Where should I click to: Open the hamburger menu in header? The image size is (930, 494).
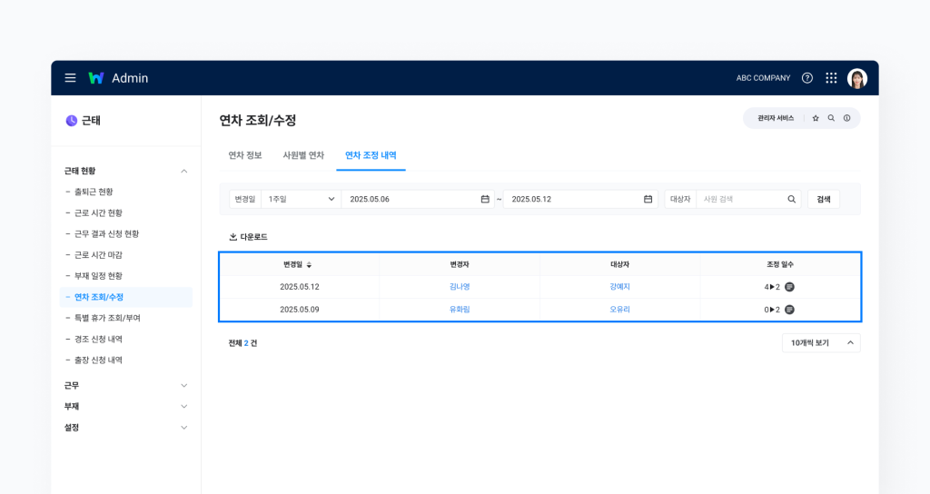point(70,78)
